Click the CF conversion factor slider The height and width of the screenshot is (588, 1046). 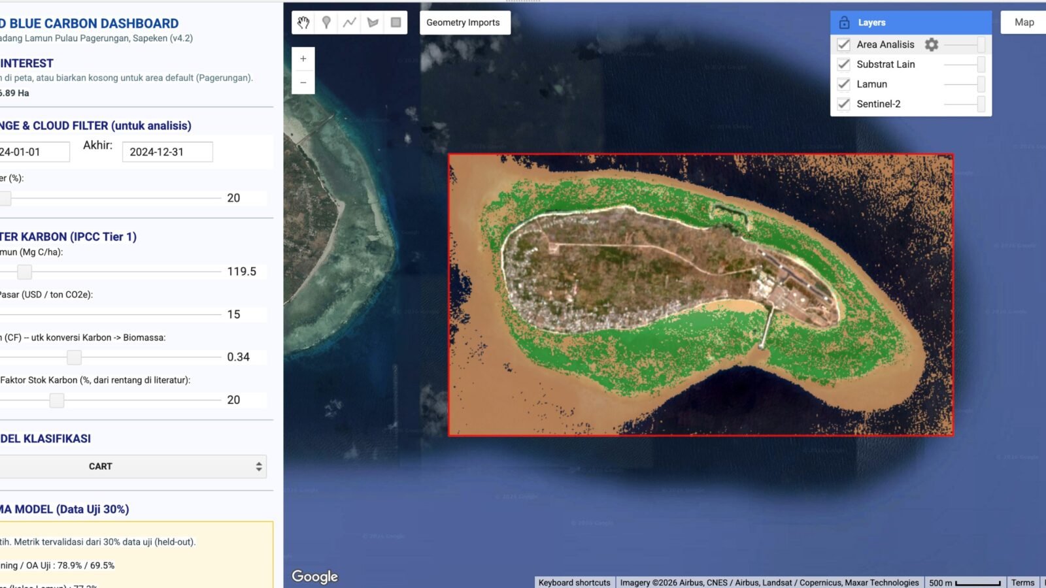110,357
